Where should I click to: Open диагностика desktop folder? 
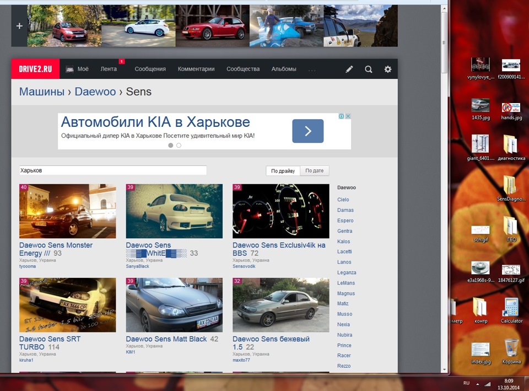pyautogui.click(x=511, y=148)
